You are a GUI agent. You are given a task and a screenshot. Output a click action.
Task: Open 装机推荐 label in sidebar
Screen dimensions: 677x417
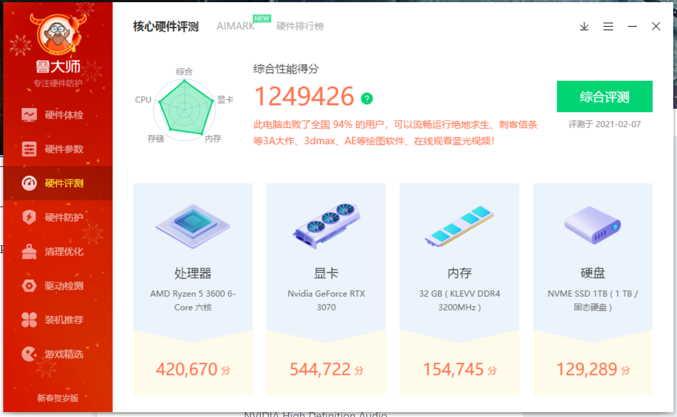point(64,320)
